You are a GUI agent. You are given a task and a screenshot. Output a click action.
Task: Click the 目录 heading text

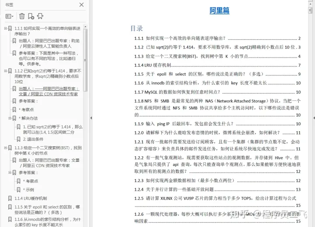(x=136, y=28)
